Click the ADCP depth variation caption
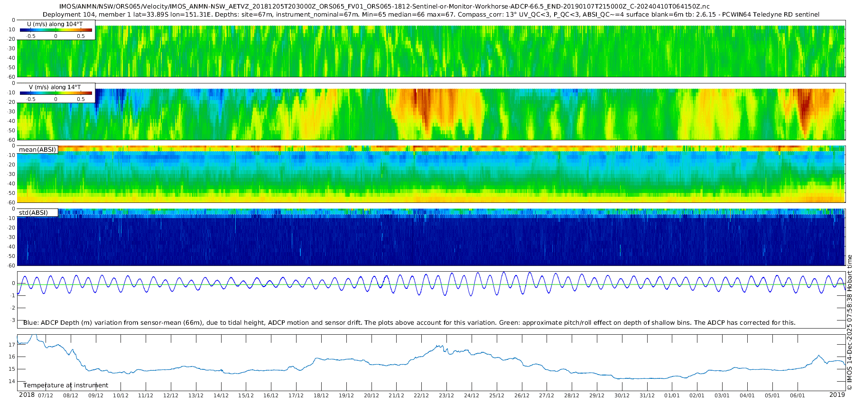Viewport: 854px width, 403px height. (409, 323)
